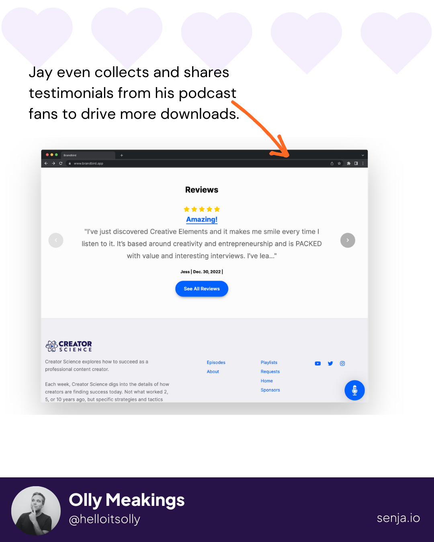Click the browser forward arrow

53,163
